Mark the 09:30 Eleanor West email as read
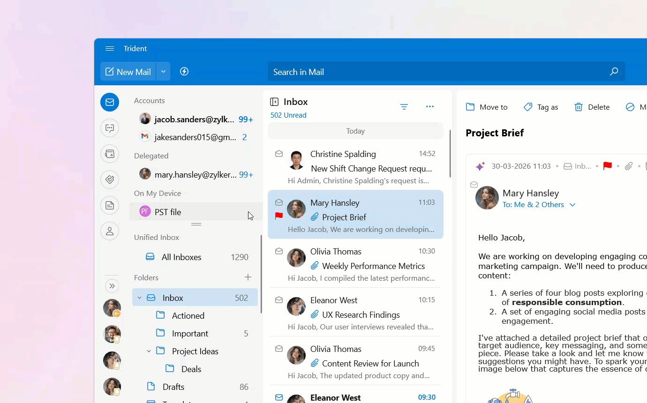 (x=279, y=397)
